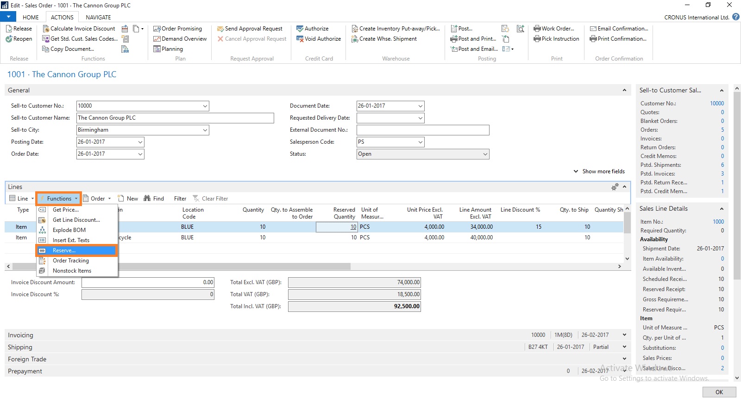Click the External Document No. field
This screenshot has height=402, width=741.
click(x=422, y=130)
